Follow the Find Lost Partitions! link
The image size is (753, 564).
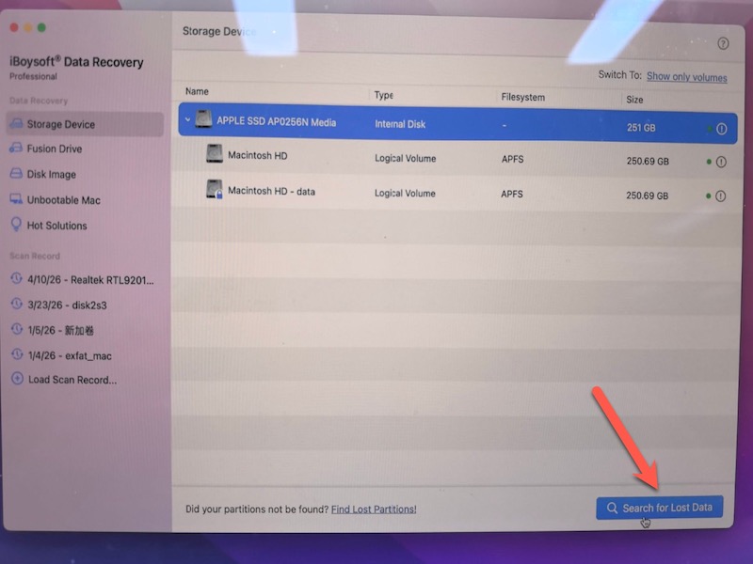pos(374,509)
